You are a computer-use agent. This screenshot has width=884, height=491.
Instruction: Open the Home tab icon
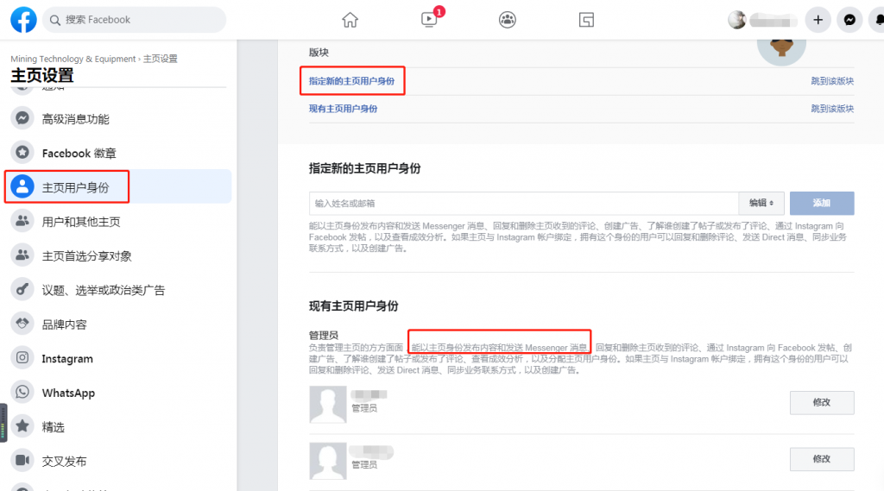click(x=350, y=20)
